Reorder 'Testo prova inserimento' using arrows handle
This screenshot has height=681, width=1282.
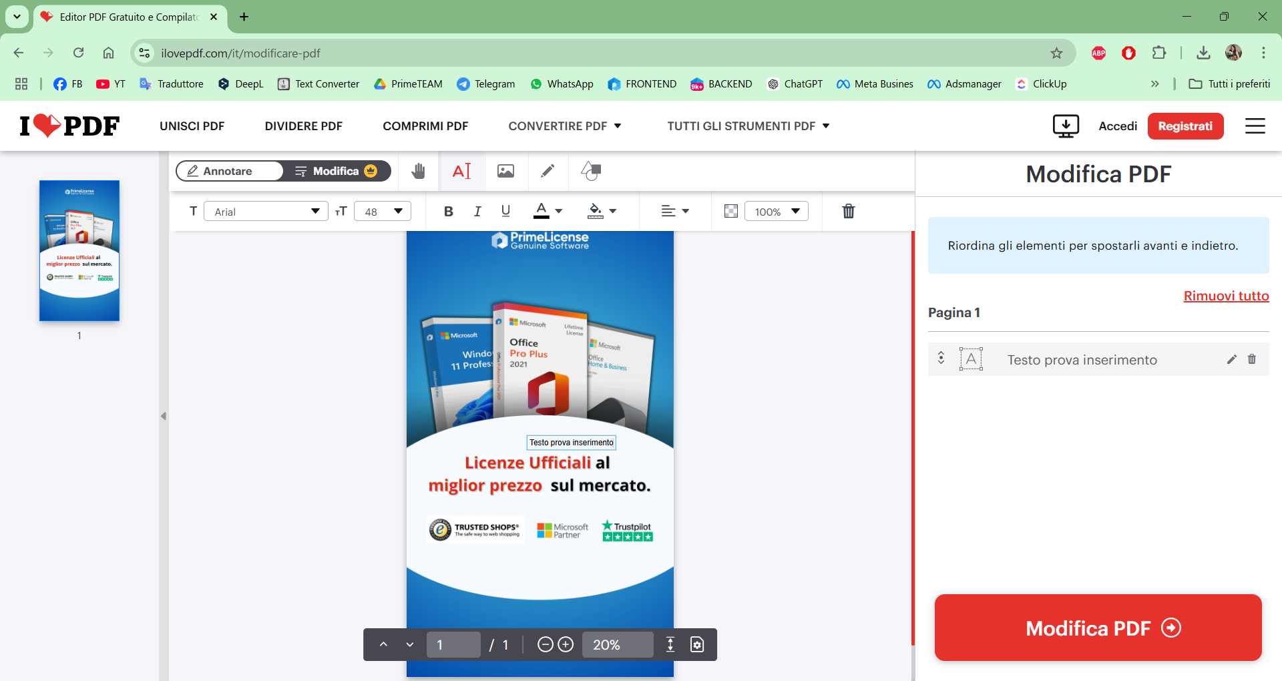(x=941, y=358)
